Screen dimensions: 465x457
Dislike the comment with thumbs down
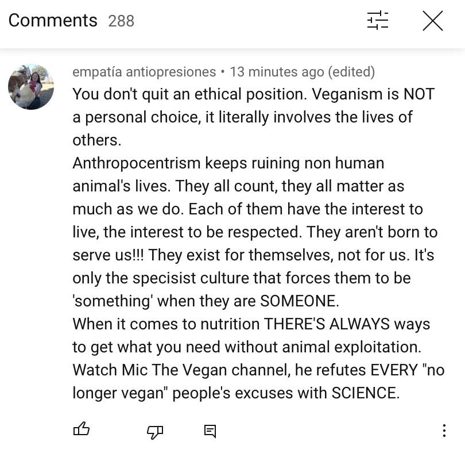155,432
